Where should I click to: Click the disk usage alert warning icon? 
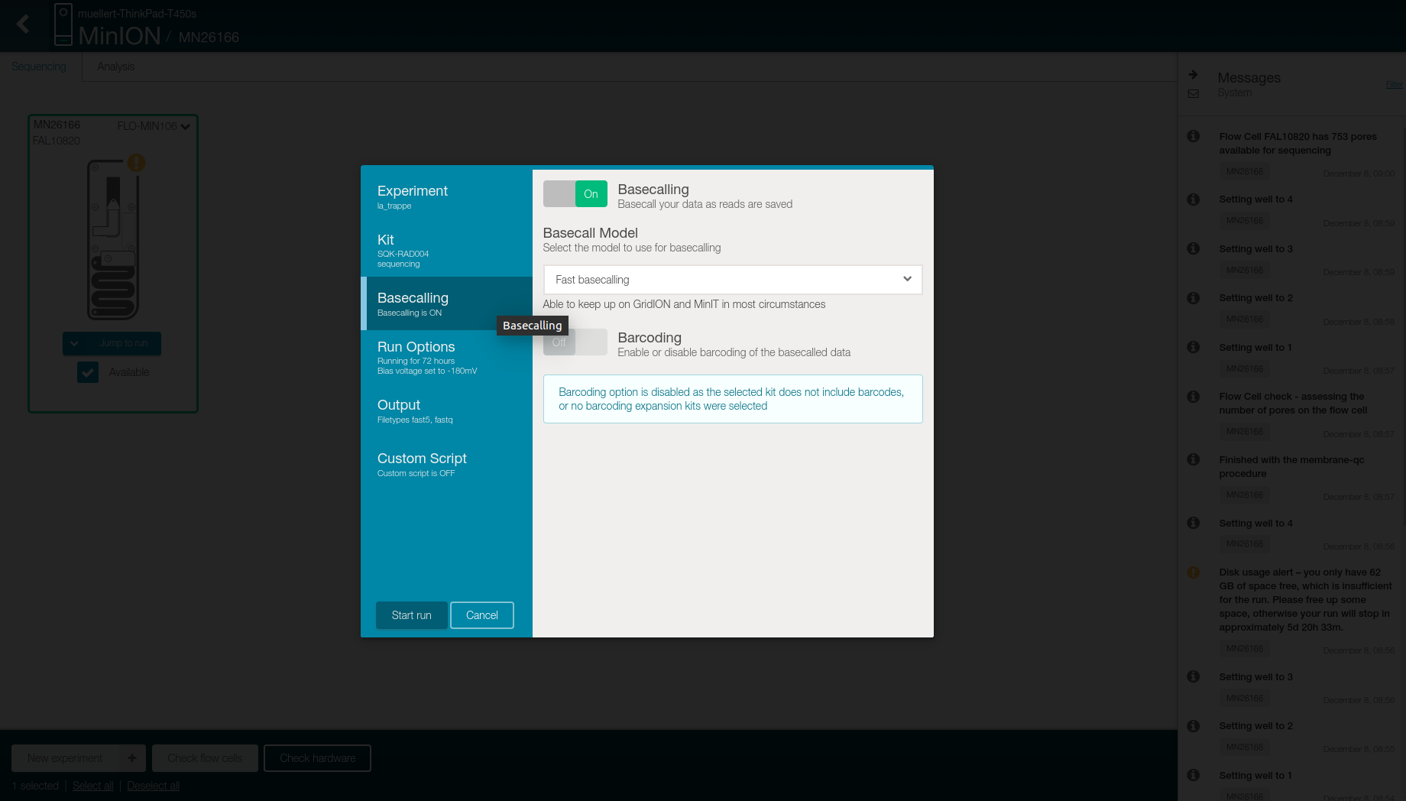click(x=1193, y=572)
